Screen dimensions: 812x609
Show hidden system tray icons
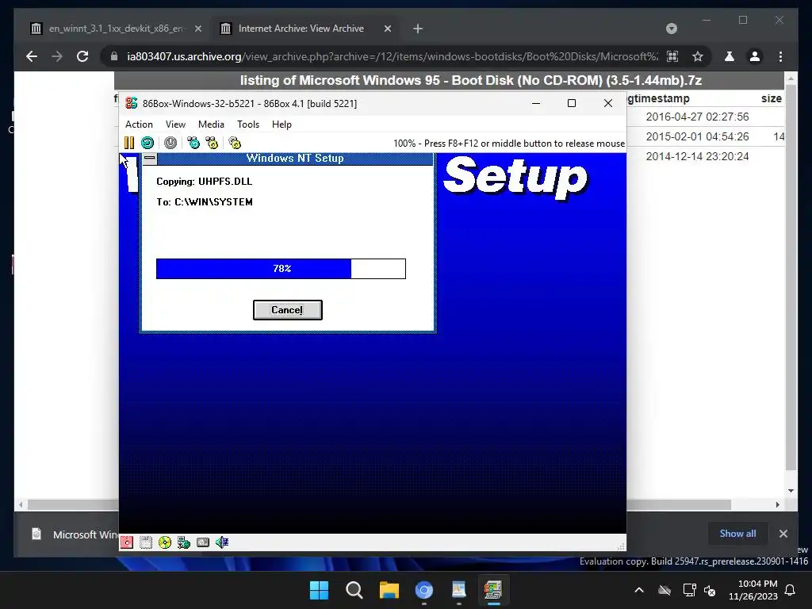(x=639, y=590)
